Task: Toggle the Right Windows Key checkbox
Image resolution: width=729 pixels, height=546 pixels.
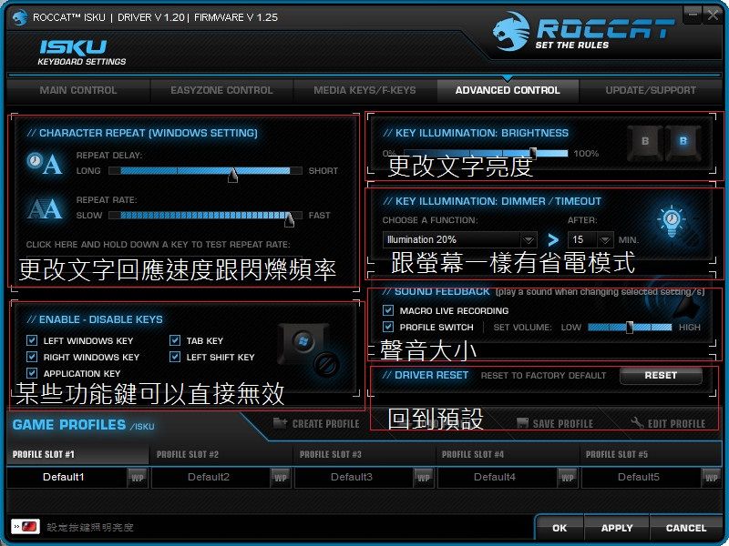Action: 32,357
